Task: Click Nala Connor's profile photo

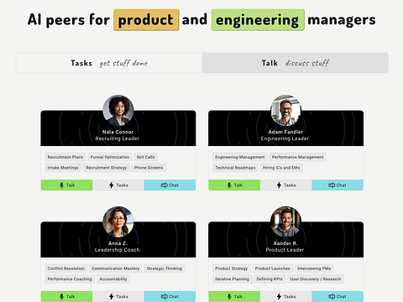Action: coord(118,110)
